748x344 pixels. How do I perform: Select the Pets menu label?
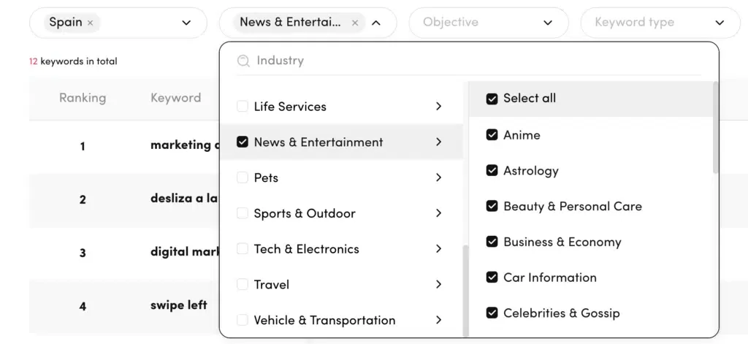click(x=266, y=177)
